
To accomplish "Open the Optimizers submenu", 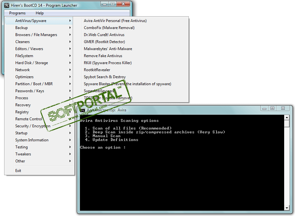I will pyautogui.click(x=39, y=77).
